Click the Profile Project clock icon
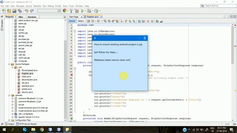237x133 pixels. pos(96,11)
